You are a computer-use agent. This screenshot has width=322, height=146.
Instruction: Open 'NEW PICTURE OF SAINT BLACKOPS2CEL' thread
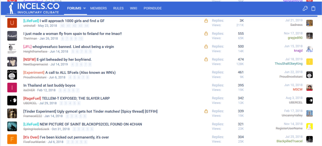tap(91, 124)
